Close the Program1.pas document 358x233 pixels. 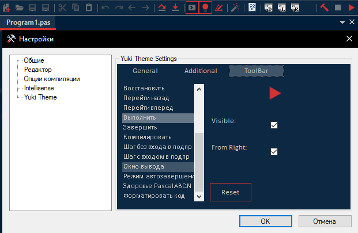(x=352, y=22)
